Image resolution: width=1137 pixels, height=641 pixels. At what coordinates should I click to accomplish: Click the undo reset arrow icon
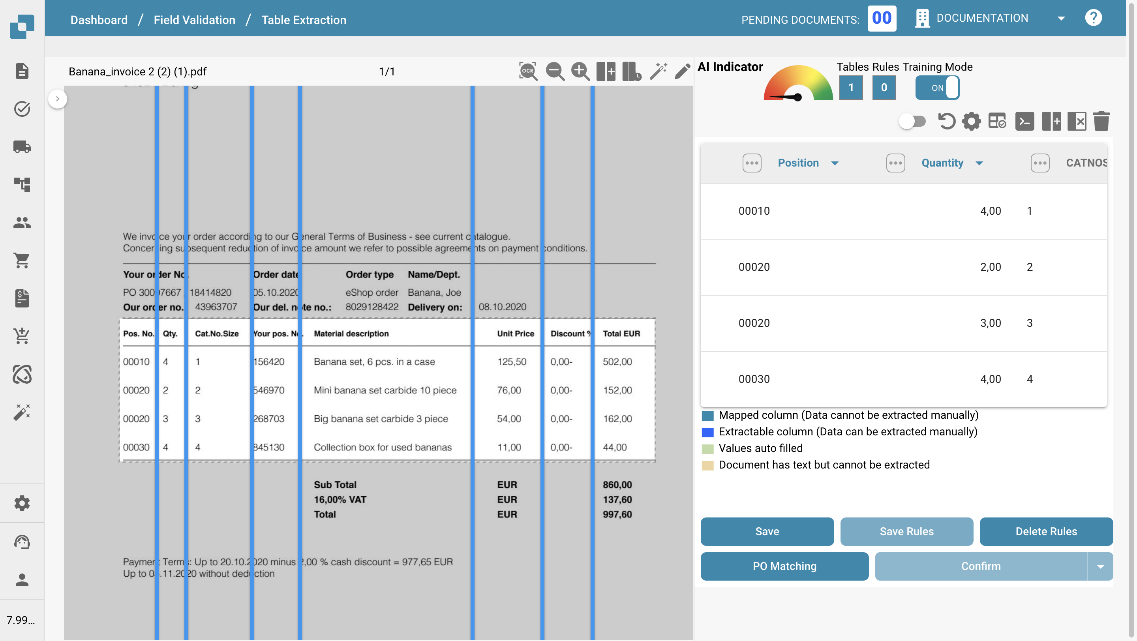click(x=946, y=121)
